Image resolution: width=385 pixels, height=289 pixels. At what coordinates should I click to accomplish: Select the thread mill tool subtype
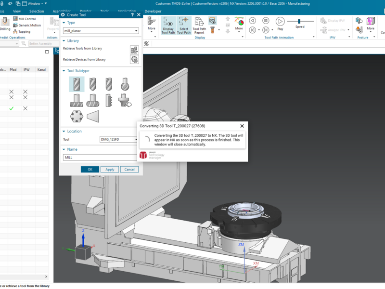[x=109, y=100]
